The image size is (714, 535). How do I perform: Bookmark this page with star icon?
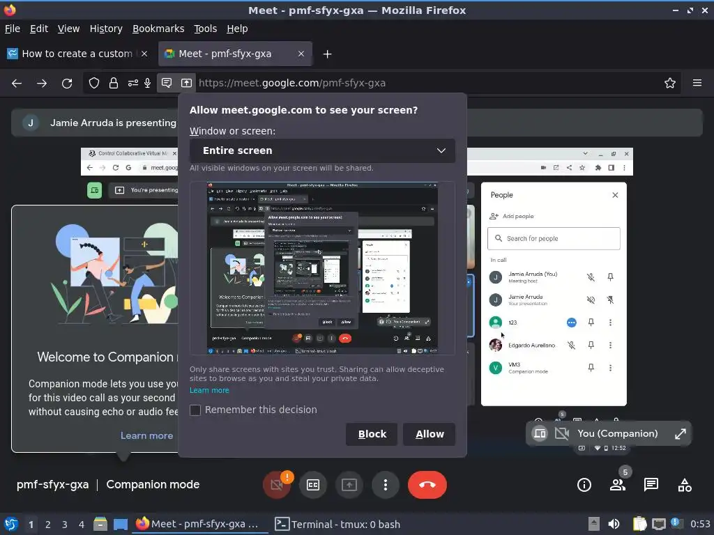tap(670, 84)
